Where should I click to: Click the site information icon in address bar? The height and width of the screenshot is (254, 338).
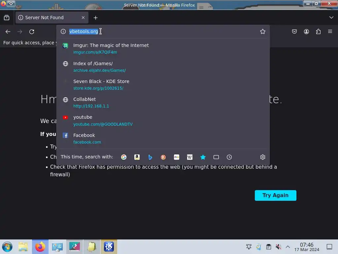[x=63, y=31]
